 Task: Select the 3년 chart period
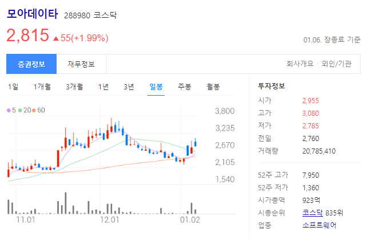click(x=129, y=87)
